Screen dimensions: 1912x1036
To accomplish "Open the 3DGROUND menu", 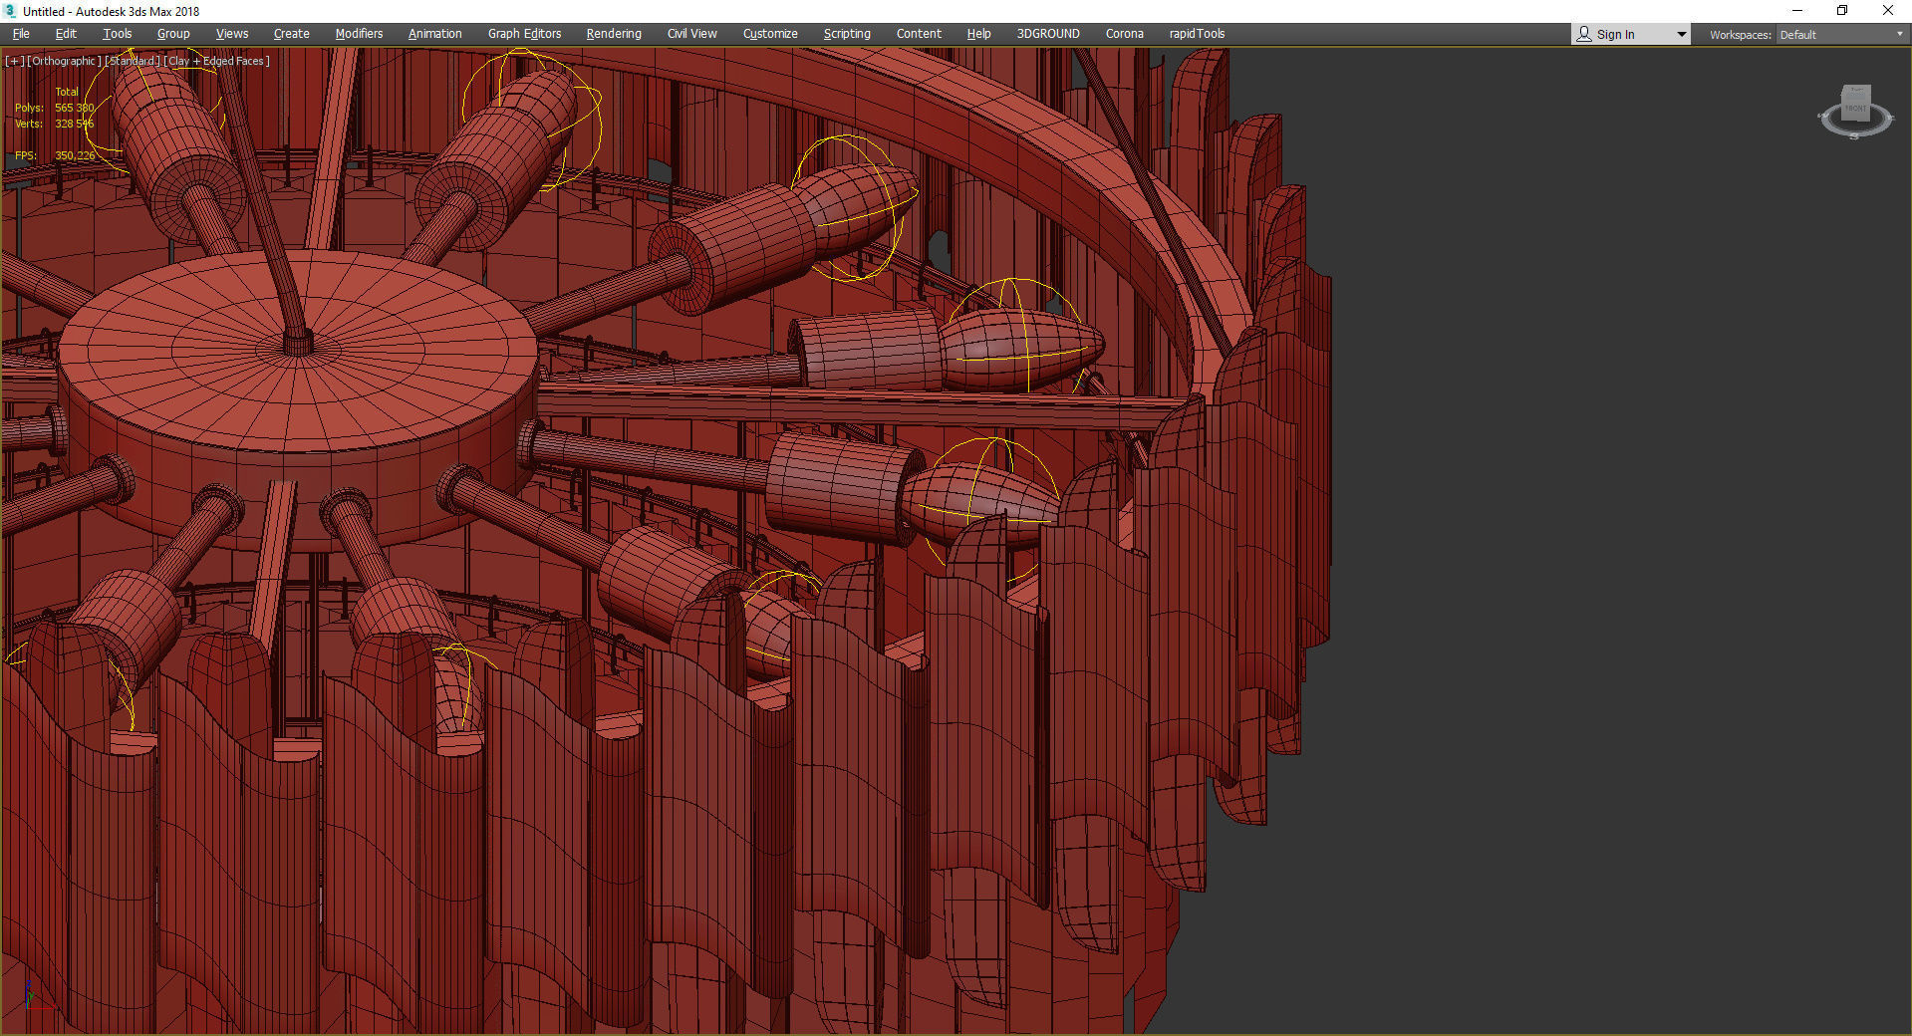I will coord(1048,34).
